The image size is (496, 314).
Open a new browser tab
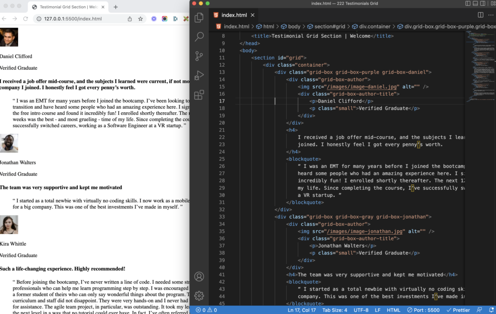pos(115,7)
